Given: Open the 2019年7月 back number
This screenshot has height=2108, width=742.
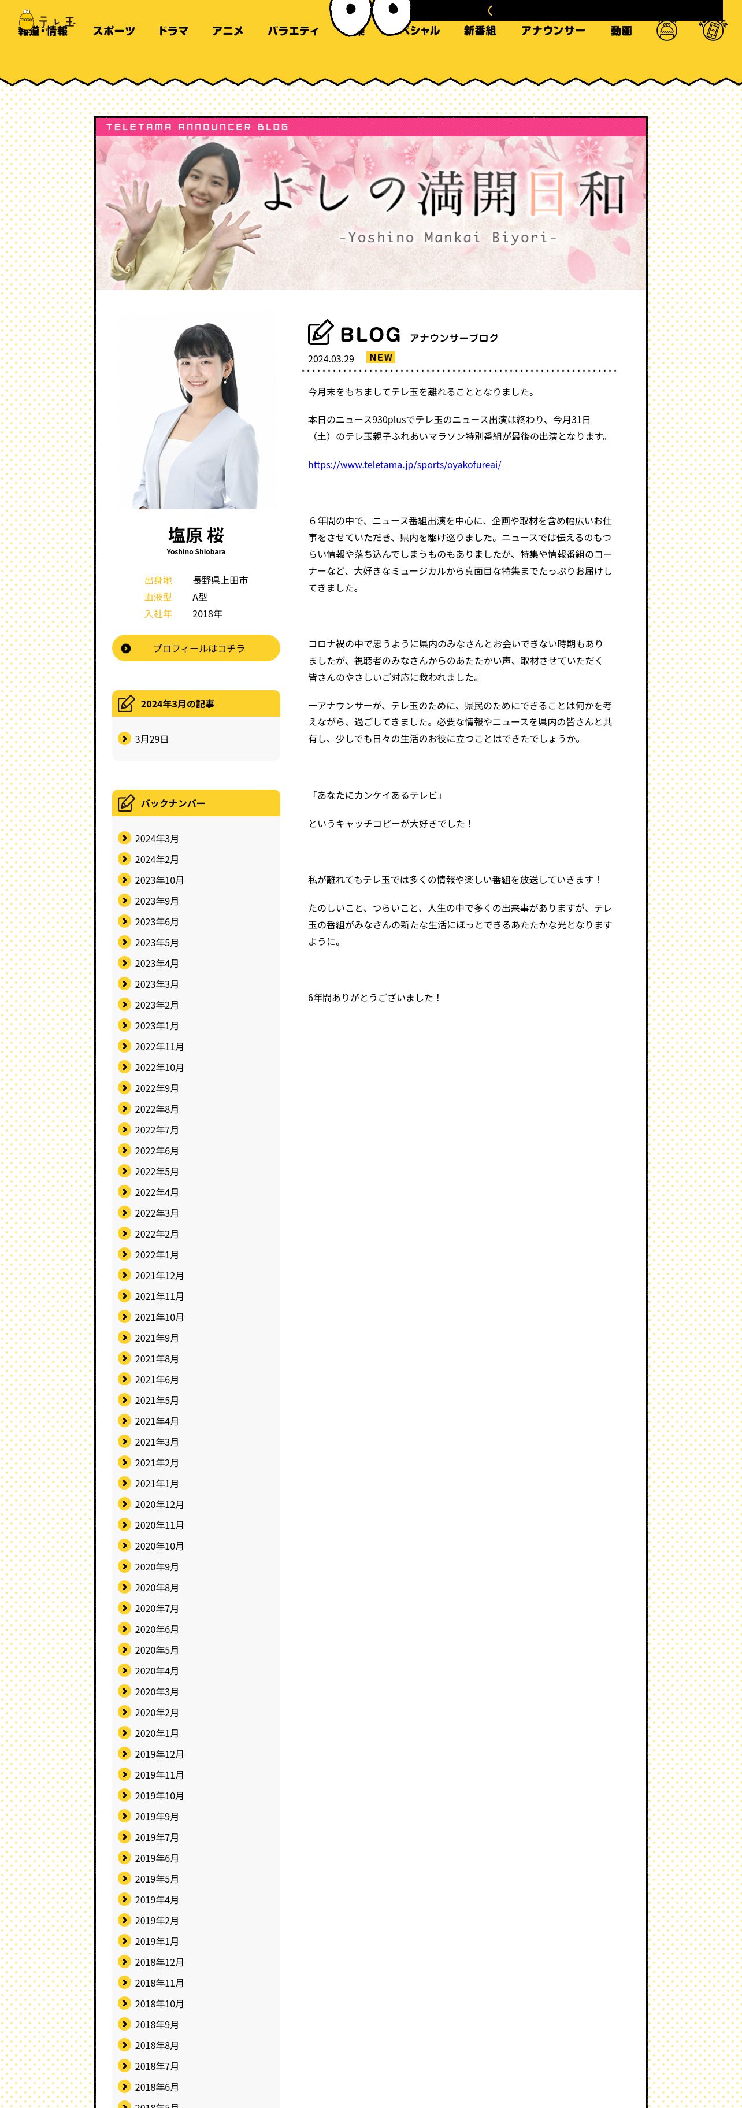Looking at the screenshot, I should coord(156,1837).
